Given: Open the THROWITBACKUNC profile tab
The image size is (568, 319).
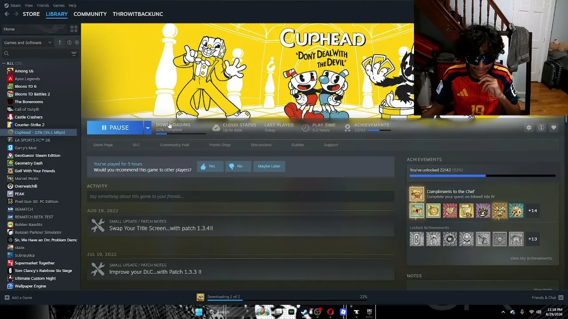Looking at the screenshot, I should click(x=138, y=14).
